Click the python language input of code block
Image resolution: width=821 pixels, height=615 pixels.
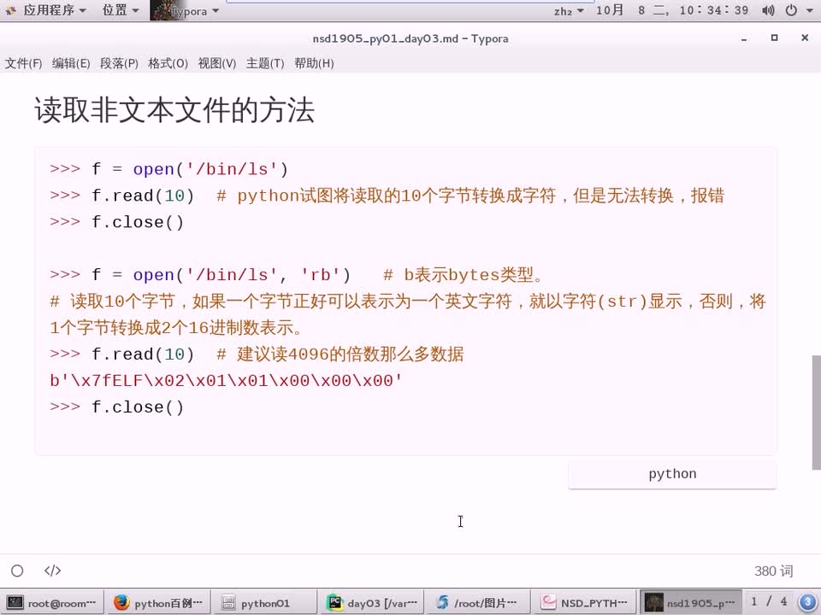pyautogui.click(x=672, y=474)
